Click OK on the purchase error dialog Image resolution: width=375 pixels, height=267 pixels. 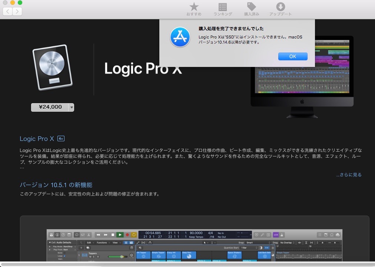pos(293,56)
